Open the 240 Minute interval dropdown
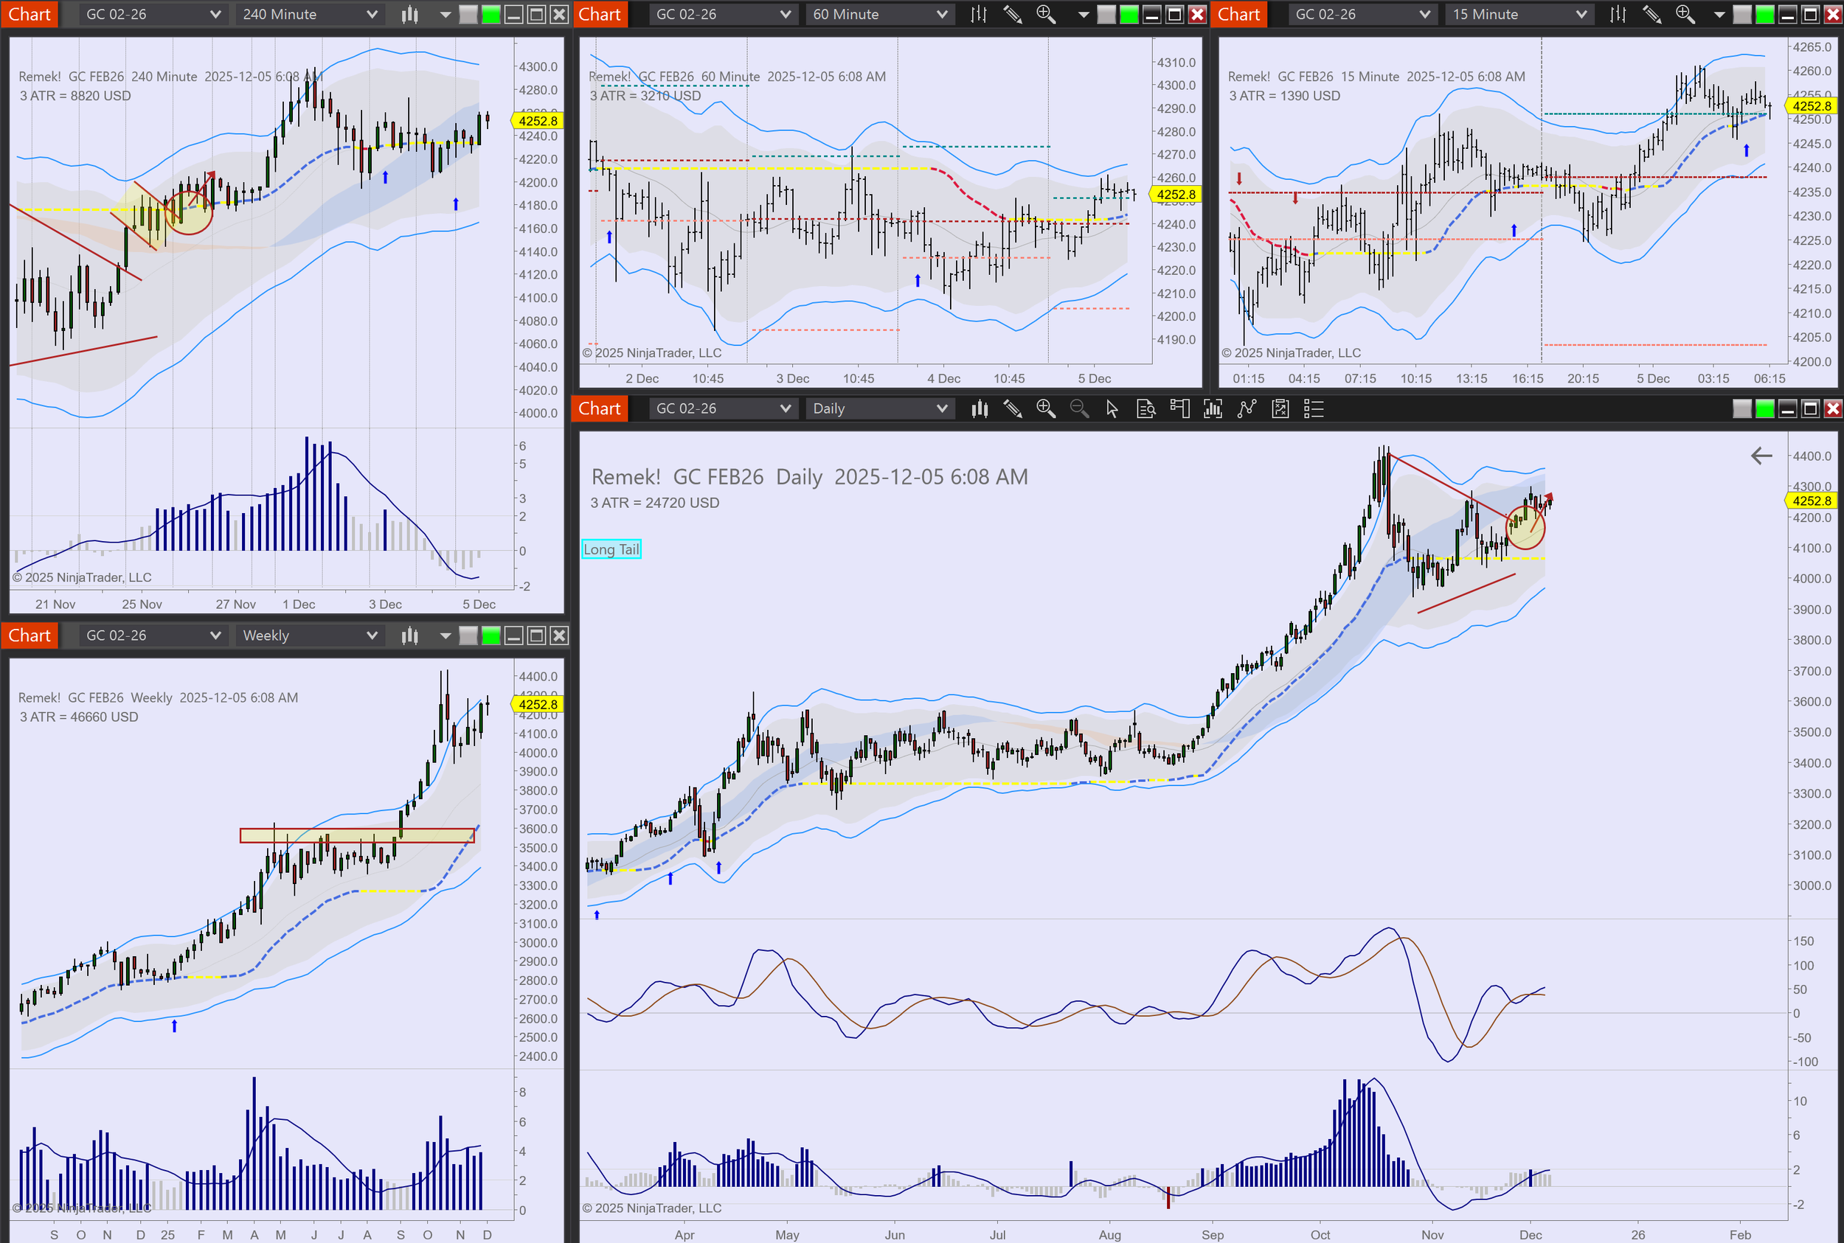 (x=309, y=14)
